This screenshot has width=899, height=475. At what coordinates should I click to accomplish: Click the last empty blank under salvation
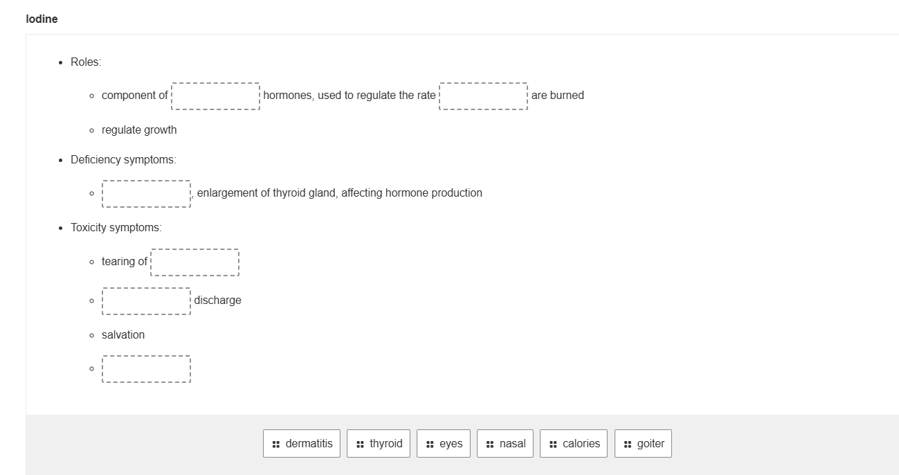click(146, 369)
